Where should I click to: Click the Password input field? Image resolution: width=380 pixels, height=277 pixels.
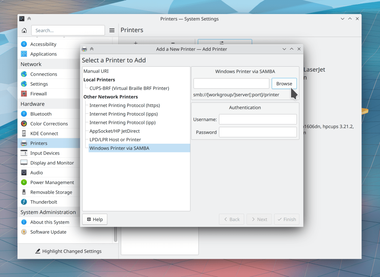[258, 132]
